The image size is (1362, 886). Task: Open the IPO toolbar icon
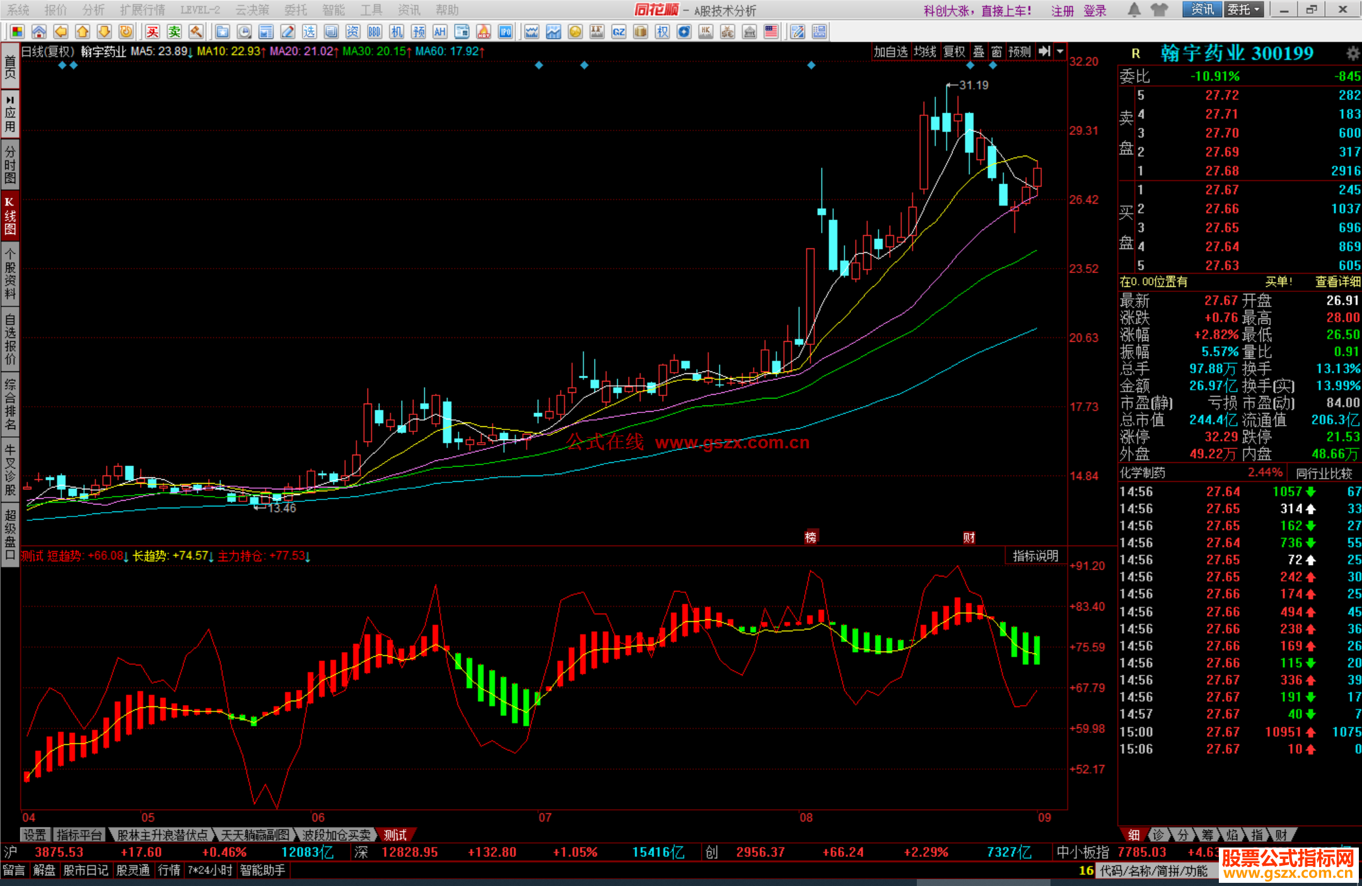(505, 32)
